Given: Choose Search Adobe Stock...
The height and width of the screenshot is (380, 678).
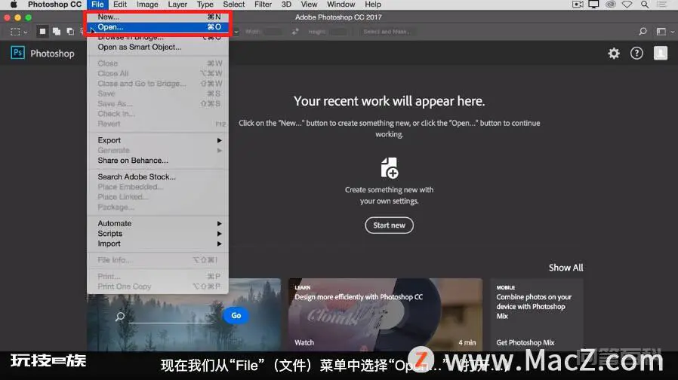Looking at the screenshot, I should tap(158, 176).
